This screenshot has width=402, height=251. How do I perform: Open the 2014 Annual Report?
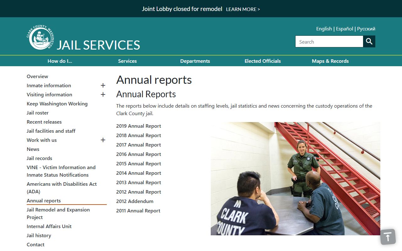tap(139, 173)
